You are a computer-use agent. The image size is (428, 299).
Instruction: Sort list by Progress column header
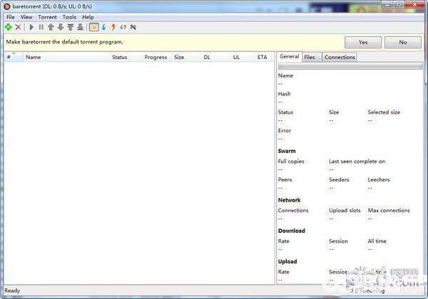pyautogui.click(x=157, y=57)
